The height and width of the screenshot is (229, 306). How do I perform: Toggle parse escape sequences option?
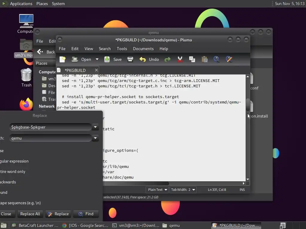click(20, 203)
